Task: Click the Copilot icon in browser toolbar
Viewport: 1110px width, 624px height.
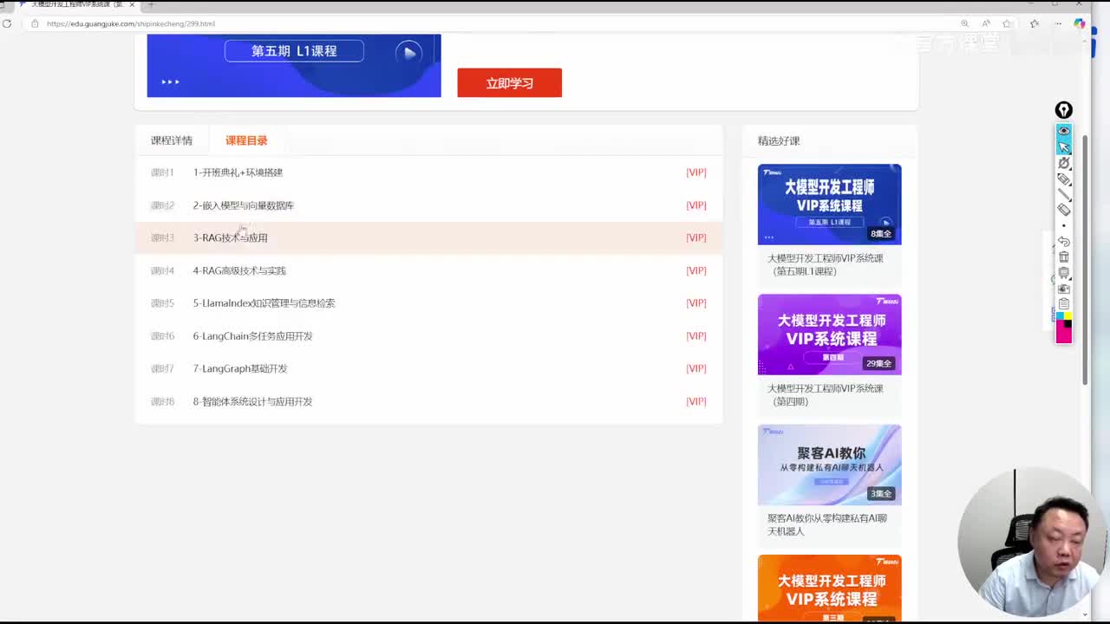Action: [x=1080, y=23]
